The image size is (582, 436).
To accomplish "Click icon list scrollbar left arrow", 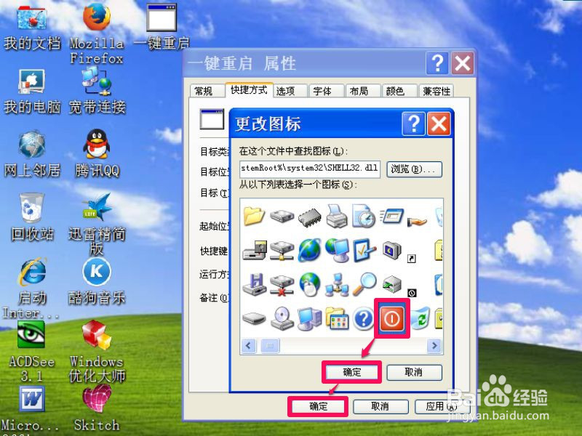I will (248, 346).
